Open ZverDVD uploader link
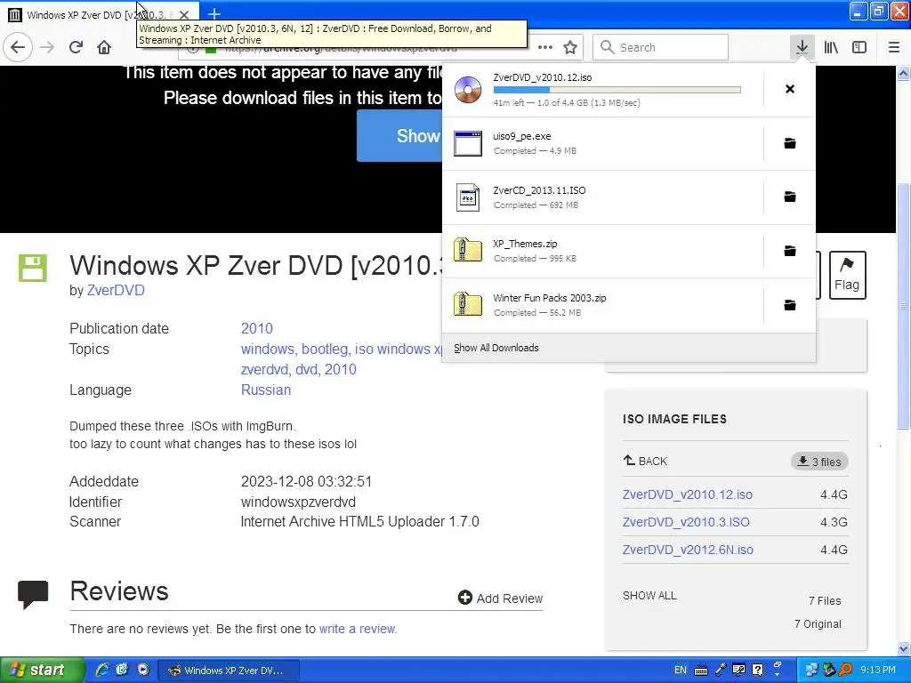 (x=116, y=291)
